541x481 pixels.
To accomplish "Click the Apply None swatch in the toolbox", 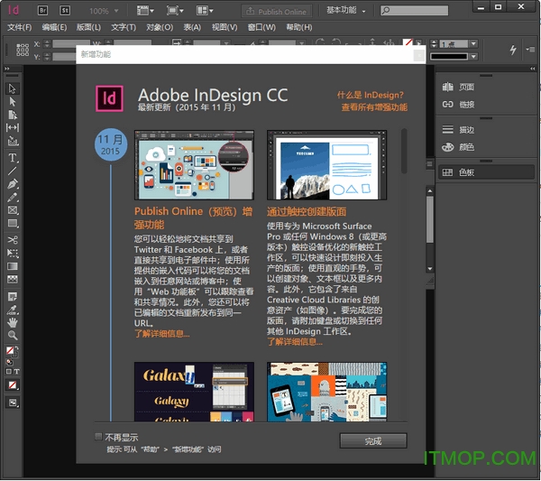I will point(12,385).
